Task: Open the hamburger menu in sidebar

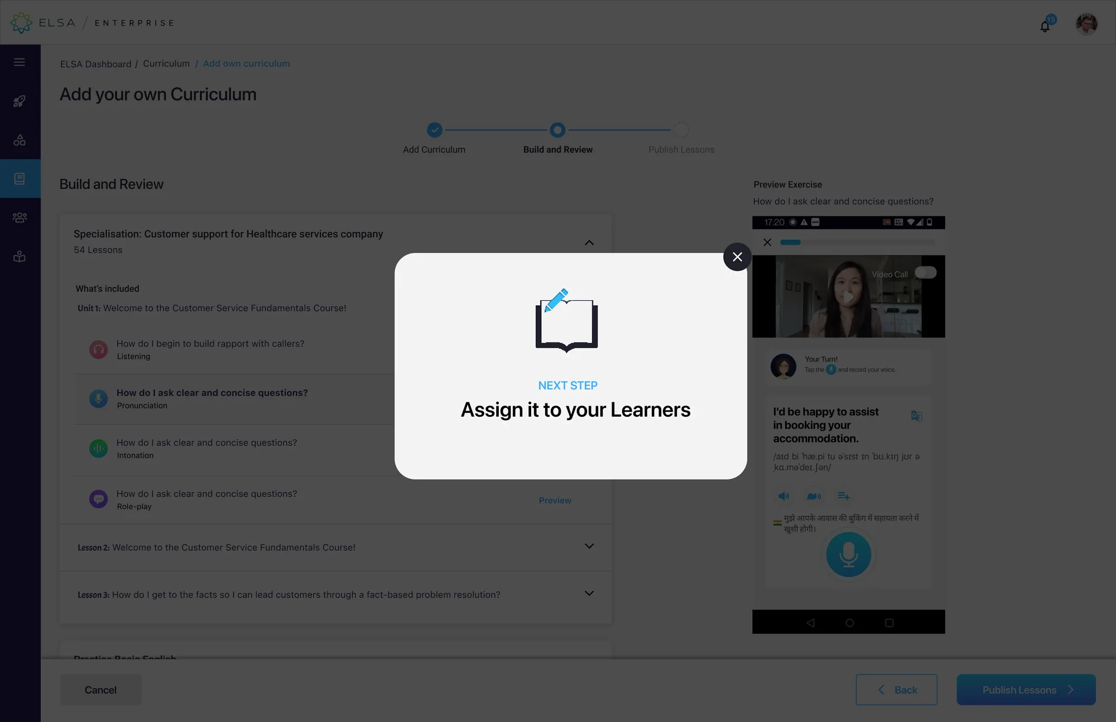Action: point(20,62)
